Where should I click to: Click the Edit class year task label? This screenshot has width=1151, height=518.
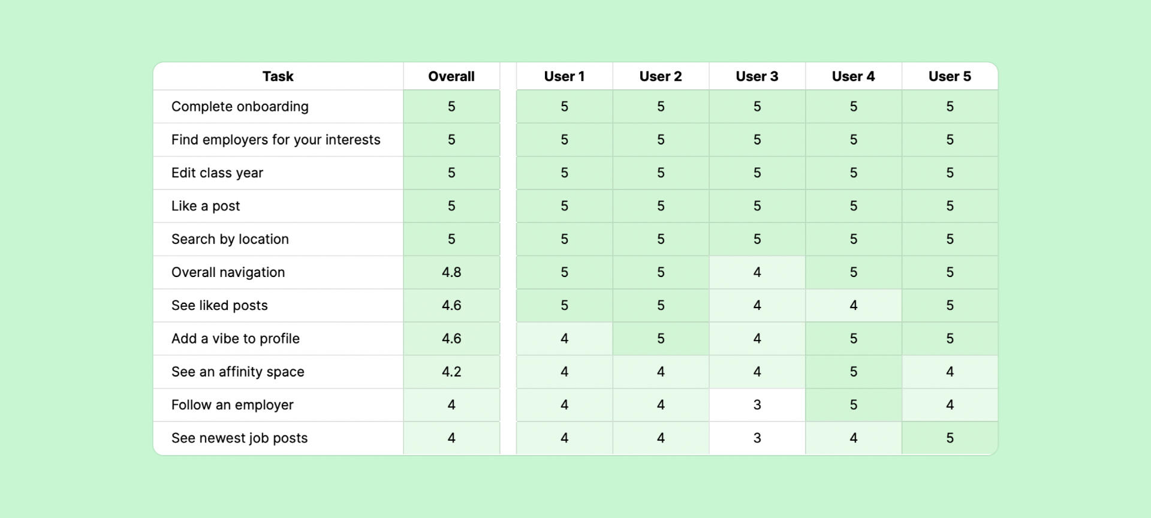(217, 173)
